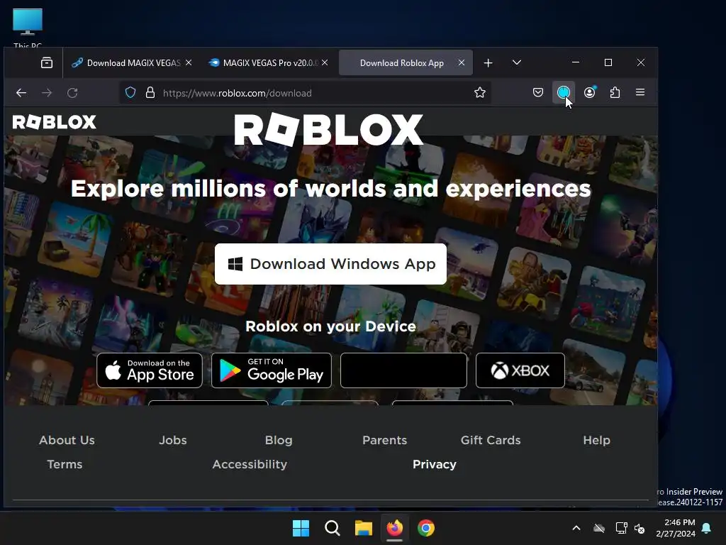
Task: Open the Gift Cards footer link
Action: coord(491,440)
